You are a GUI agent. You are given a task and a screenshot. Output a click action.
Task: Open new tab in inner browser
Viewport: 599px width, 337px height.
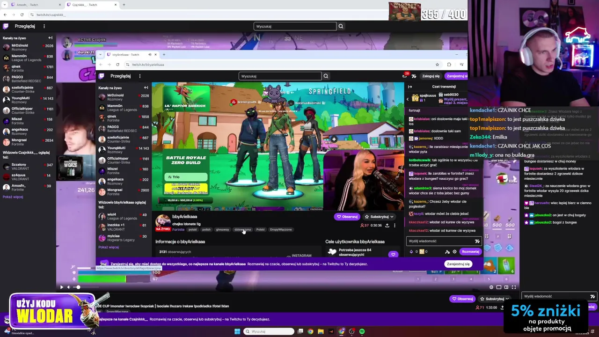(x=164, y=55)
